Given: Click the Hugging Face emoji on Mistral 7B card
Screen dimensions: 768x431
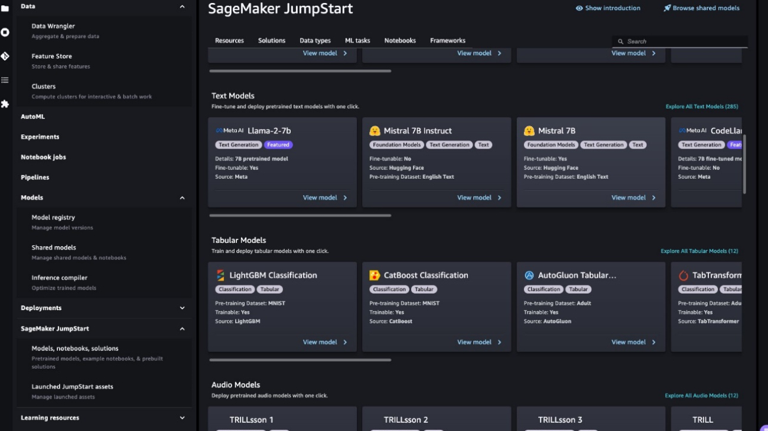Looking at the screenshot, I should point(529,131).
